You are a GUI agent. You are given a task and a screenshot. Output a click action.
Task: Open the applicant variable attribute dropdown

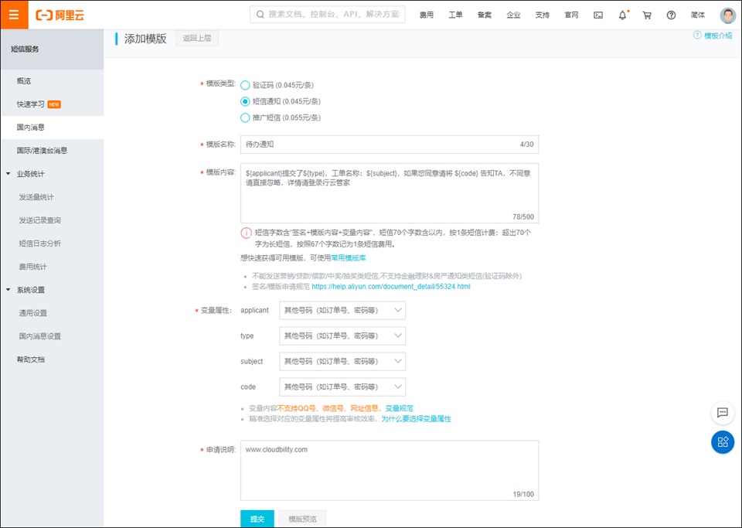click(x=342, y=311)
